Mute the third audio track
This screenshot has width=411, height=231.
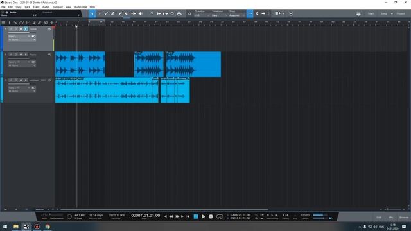tap(11, 80)
